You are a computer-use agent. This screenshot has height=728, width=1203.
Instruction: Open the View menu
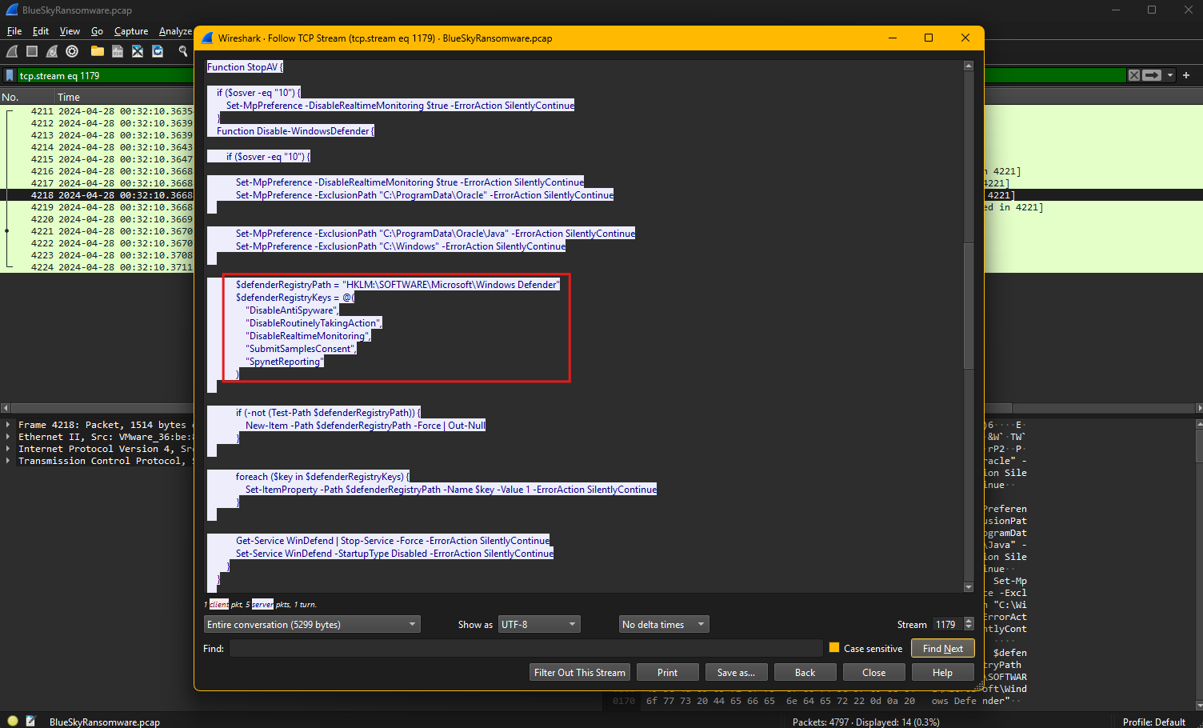(70, 31)
